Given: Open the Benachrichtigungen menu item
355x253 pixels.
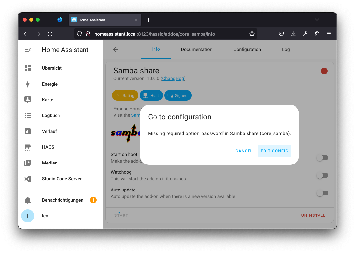Looking at the screenshot, I should pos(60,200).
